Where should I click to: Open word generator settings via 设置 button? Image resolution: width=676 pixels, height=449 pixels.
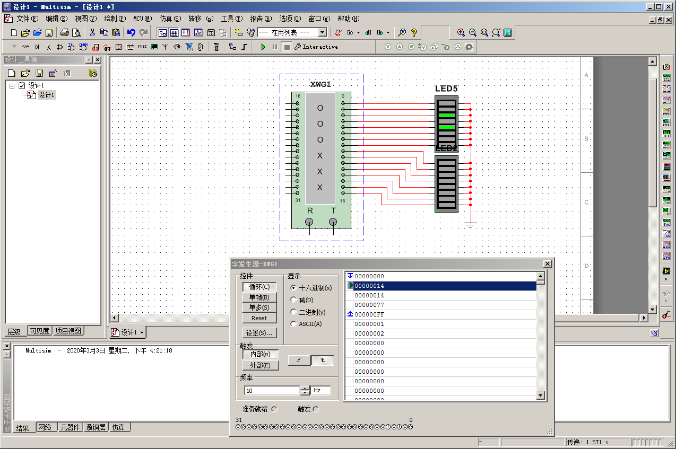259,332
